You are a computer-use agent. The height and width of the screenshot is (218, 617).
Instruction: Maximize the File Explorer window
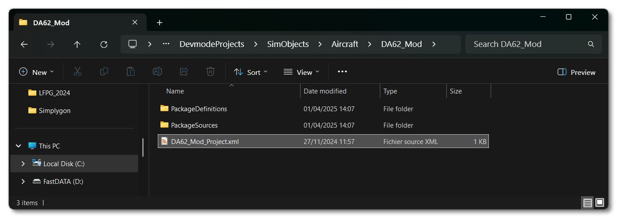pyautogui.click(x=569, y=17)
